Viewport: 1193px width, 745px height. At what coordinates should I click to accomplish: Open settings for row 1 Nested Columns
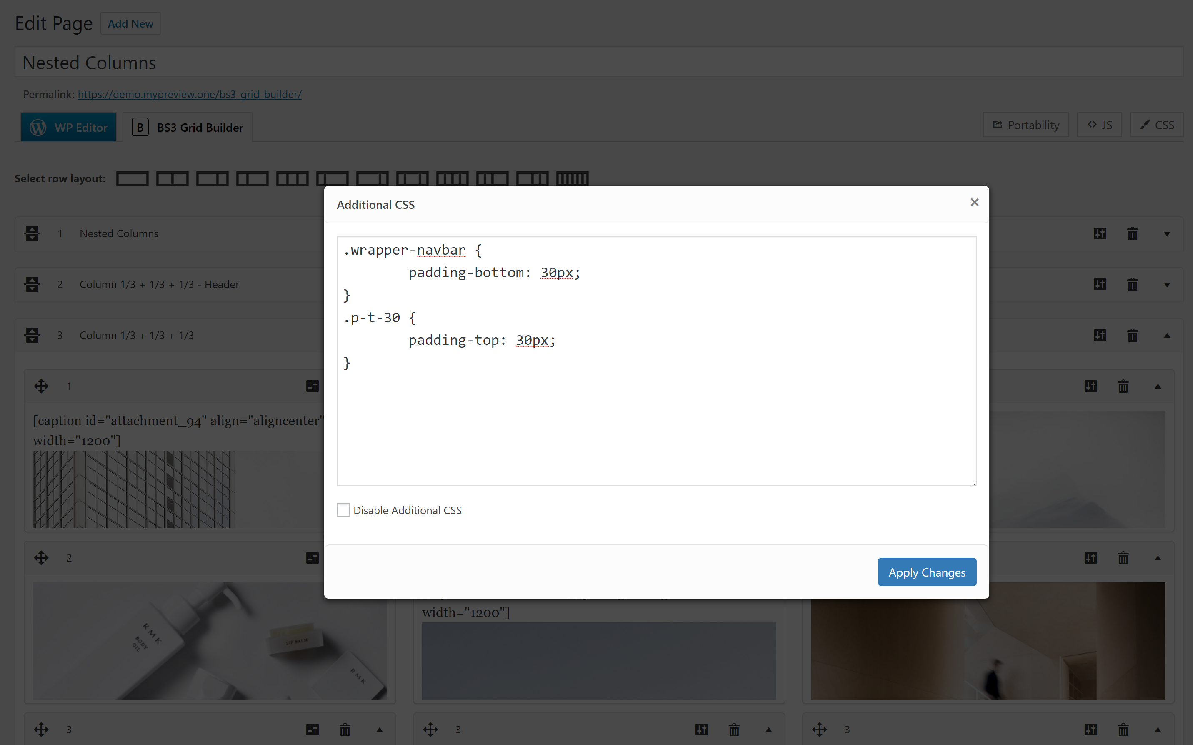click(1100, 233)
